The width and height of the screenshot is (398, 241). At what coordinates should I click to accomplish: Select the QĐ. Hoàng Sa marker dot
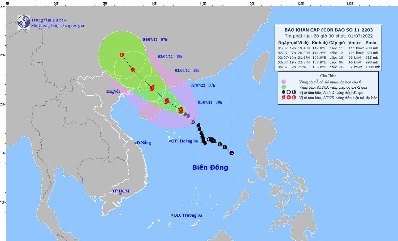[170, 141]
